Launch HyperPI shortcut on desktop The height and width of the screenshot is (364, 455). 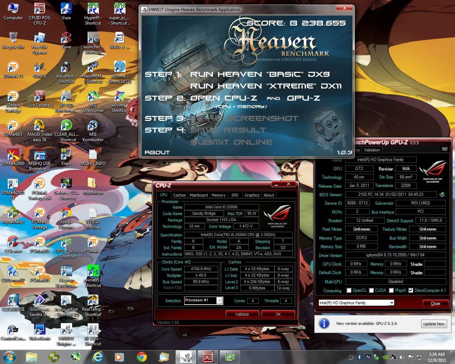coord(93,14)
